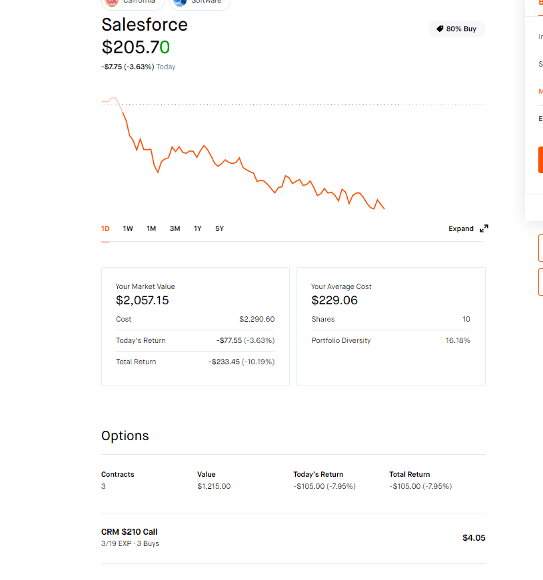543x580 pixels.
Task: Switch chart to 1W range
Action: click(128, 228)
